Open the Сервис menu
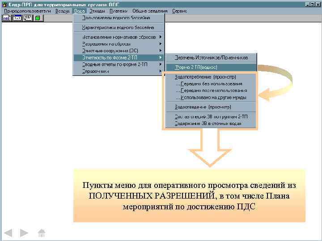The image size is (322, 241). point(179,11)
